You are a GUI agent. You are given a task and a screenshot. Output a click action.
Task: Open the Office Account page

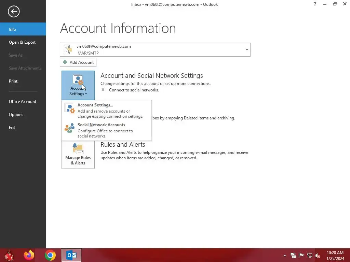coord(23,102)
